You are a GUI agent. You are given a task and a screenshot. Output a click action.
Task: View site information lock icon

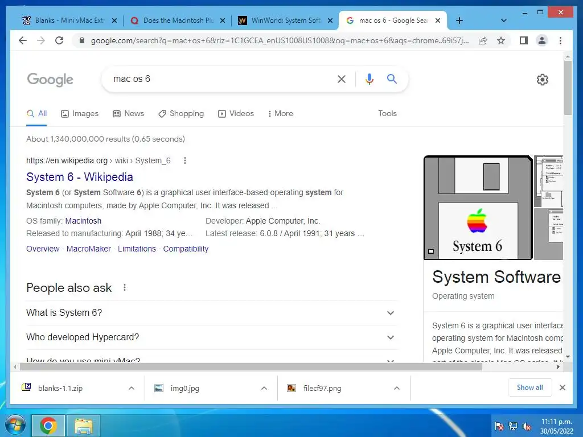click(82, 40)
